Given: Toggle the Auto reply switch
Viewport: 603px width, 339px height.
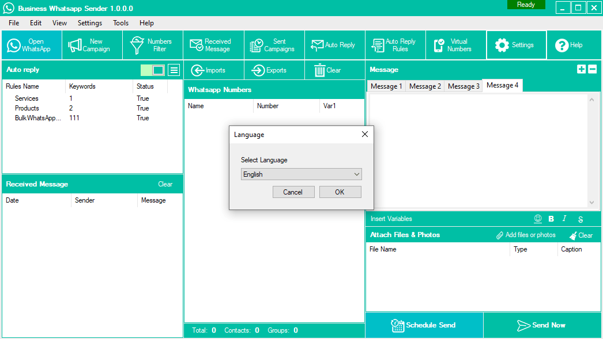Looking at the screenshot, I should click(x=153, y=70).
